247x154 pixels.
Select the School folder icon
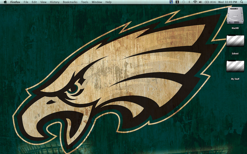(x=235, y=41)
